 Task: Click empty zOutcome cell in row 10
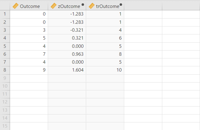(x=67, y=86)
